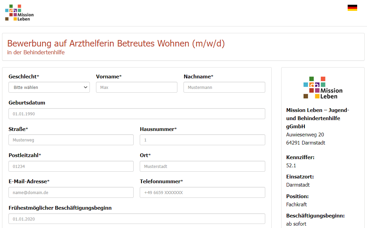Click the Frühestmöglicher Beschäftigungsbeginn date field
The height and width of the screenshot is (228, 367).
(x=137, y=219)
